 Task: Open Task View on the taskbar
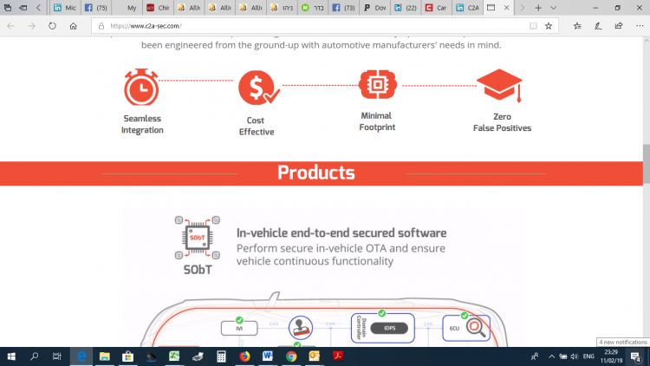(x=57, y=356)
